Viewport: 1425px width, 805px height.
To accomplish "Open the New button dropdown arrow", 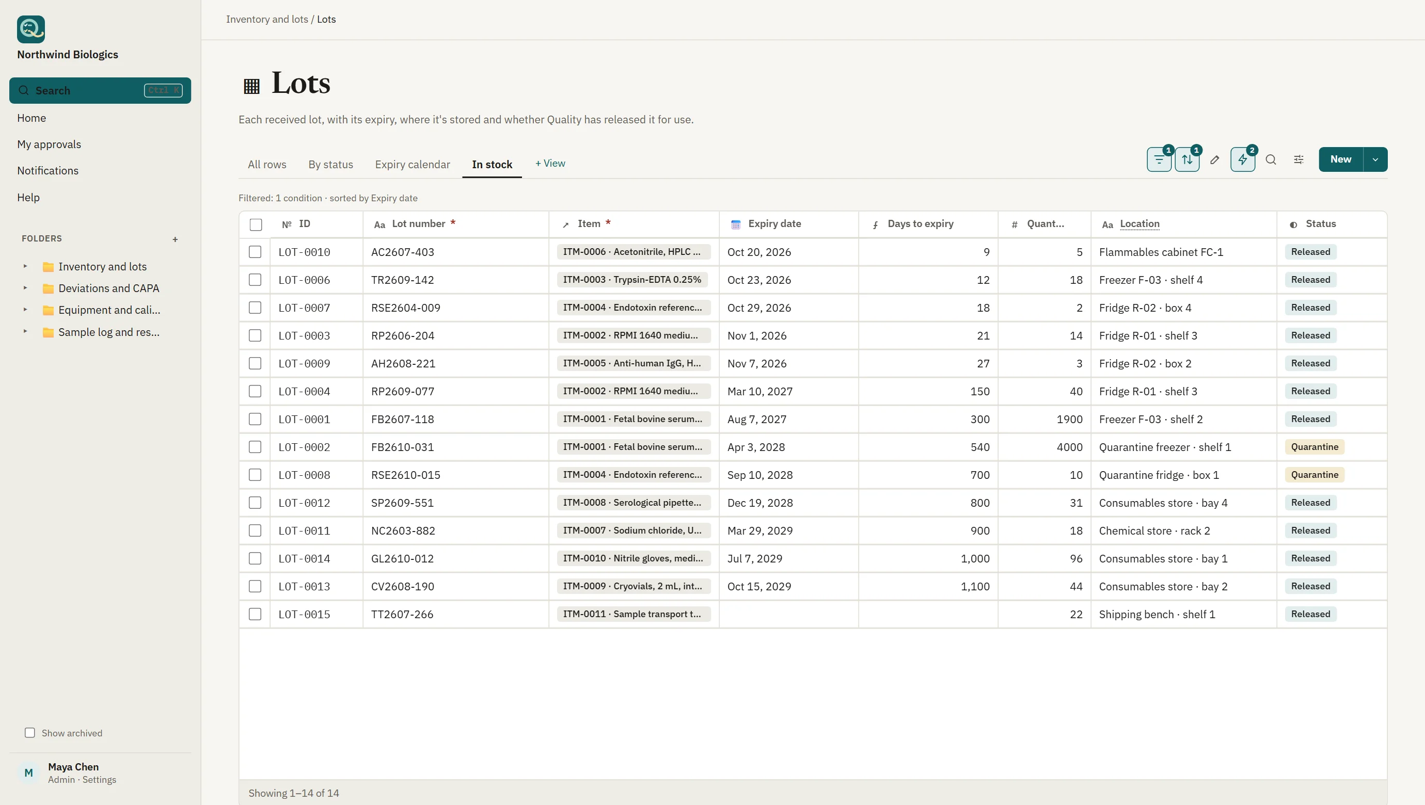I will coord(1375,160).
